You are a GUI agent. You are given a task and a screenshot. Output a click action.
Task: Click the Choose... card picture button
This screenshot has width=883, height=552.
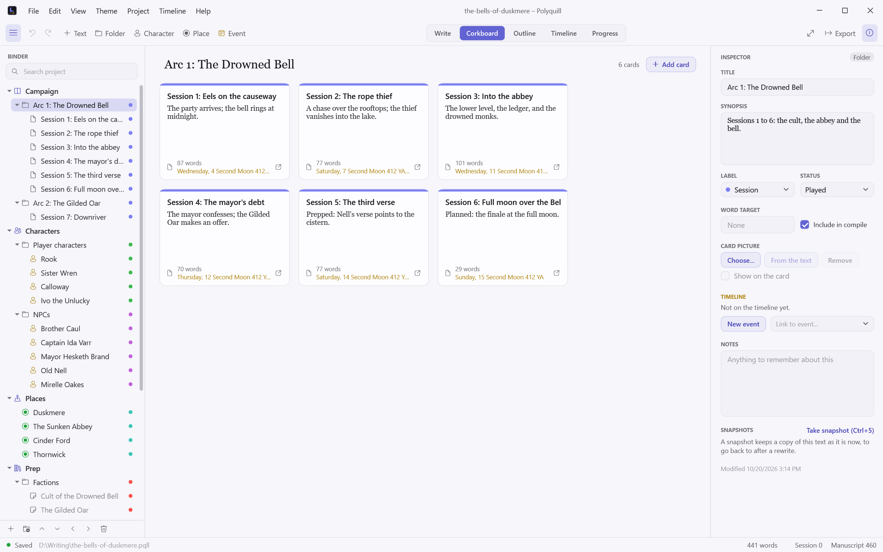point(741,260)
